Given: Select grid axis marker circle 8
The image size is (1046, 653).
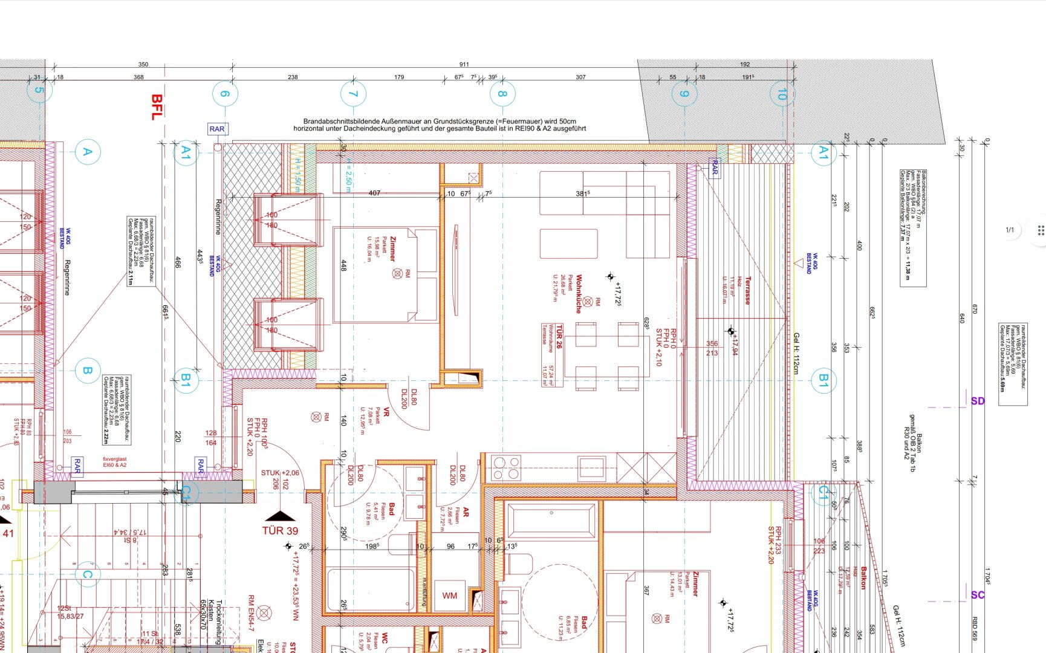Looking at the screenshot, I should 502,94.
